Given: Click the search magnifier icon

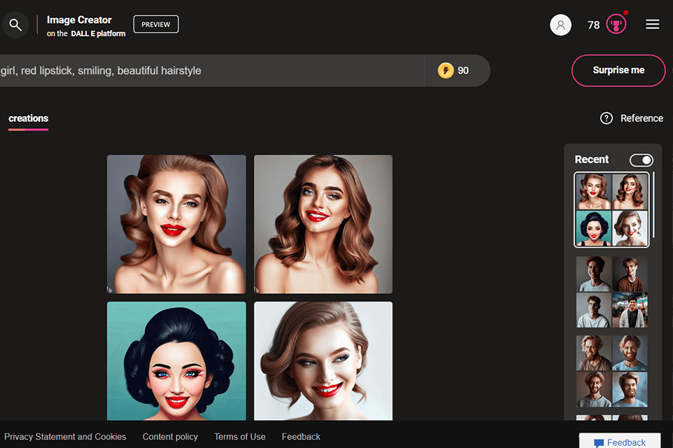Looking at the screenshot, I should point(15,25).
